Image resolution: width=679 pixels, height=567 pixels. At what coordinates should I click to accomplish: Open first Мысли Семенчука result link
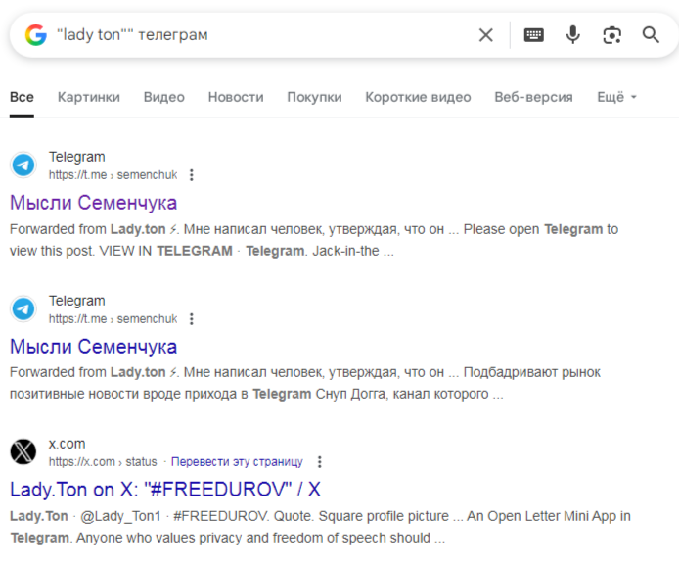(94, 203)
